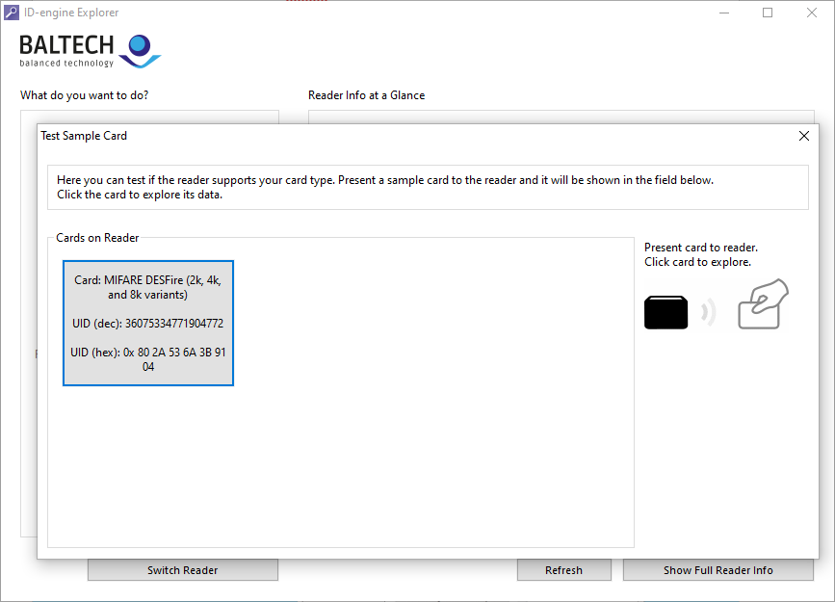Click the wireless signal waves icon
835x602 pixels.
tap(708, 312)
